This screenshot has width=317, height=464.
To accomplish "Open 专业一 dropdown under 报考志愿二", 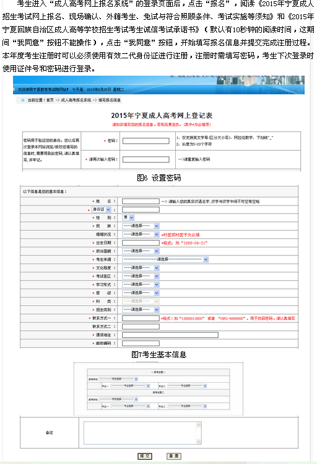I will 130,406.
